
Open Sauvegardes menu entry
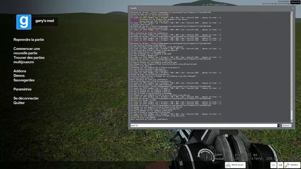point(24,80)
